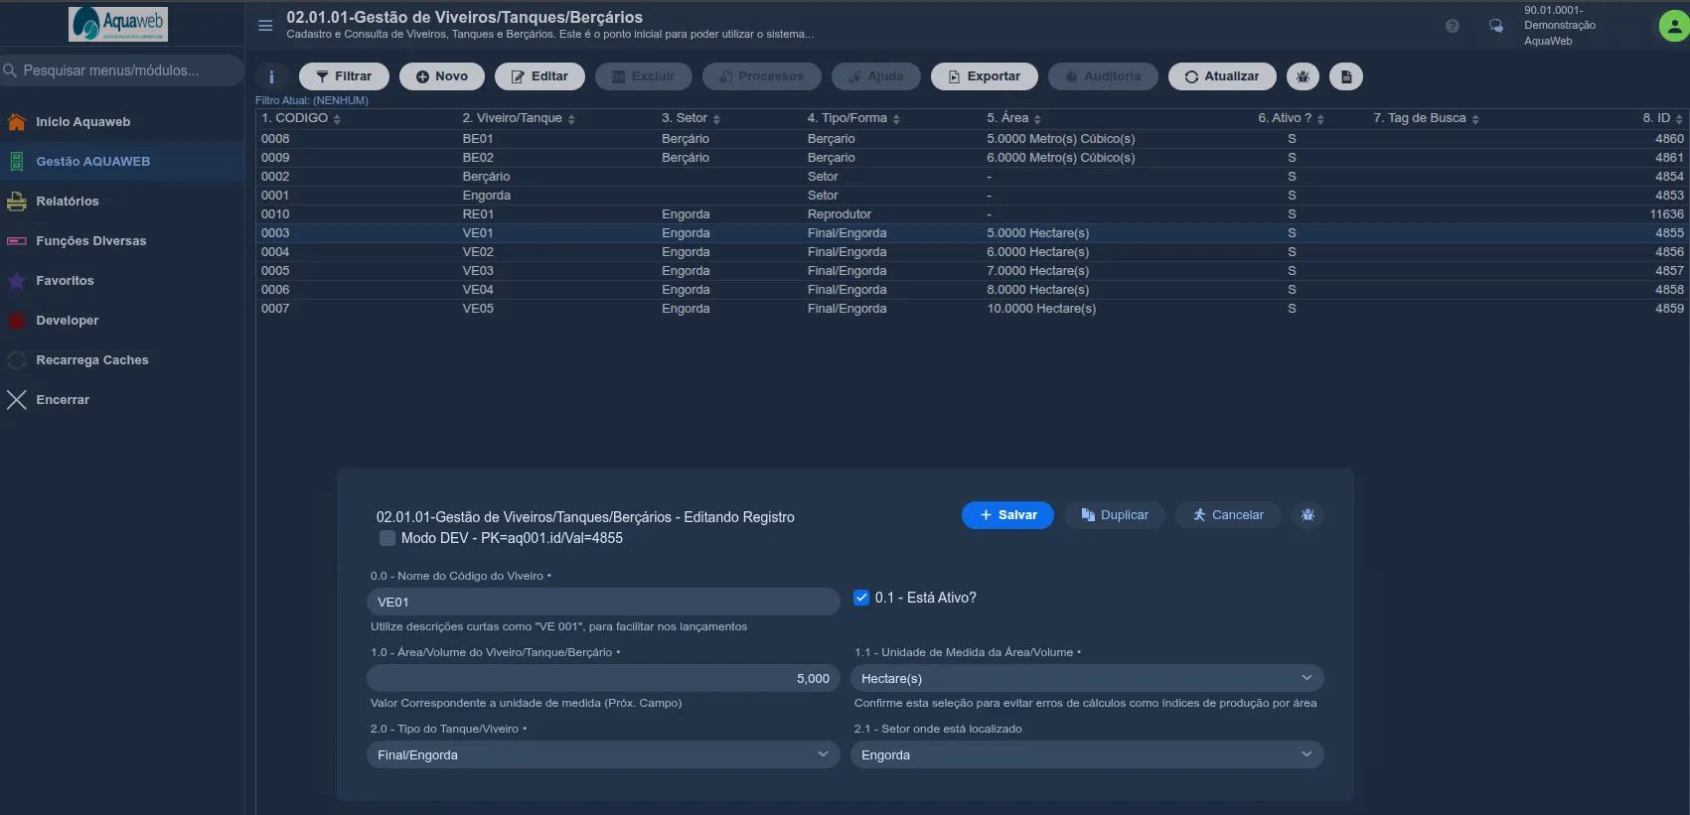Click the Salvar button
The width and height of the screenshot is (1690, 815).
tap(1007, 515)
